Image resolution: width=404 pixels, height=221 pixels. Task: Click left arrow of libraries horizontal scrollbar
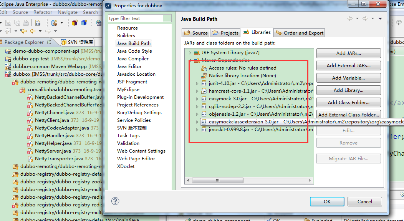tap(188, 181)
